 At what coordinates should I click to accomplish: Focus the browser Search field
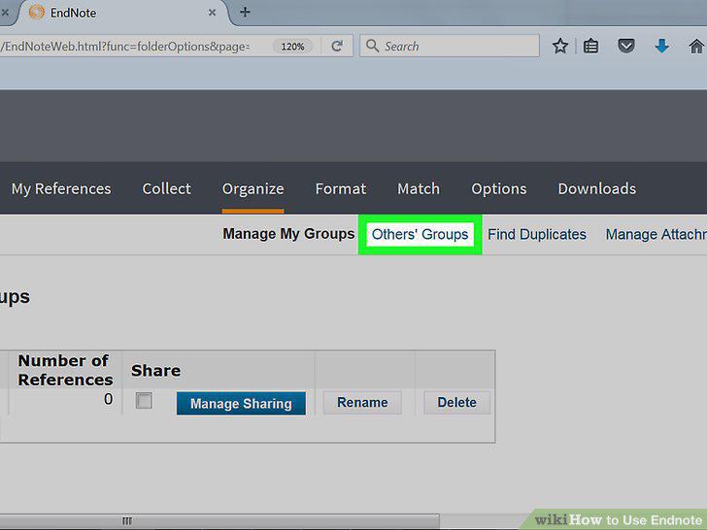[450, 46]
